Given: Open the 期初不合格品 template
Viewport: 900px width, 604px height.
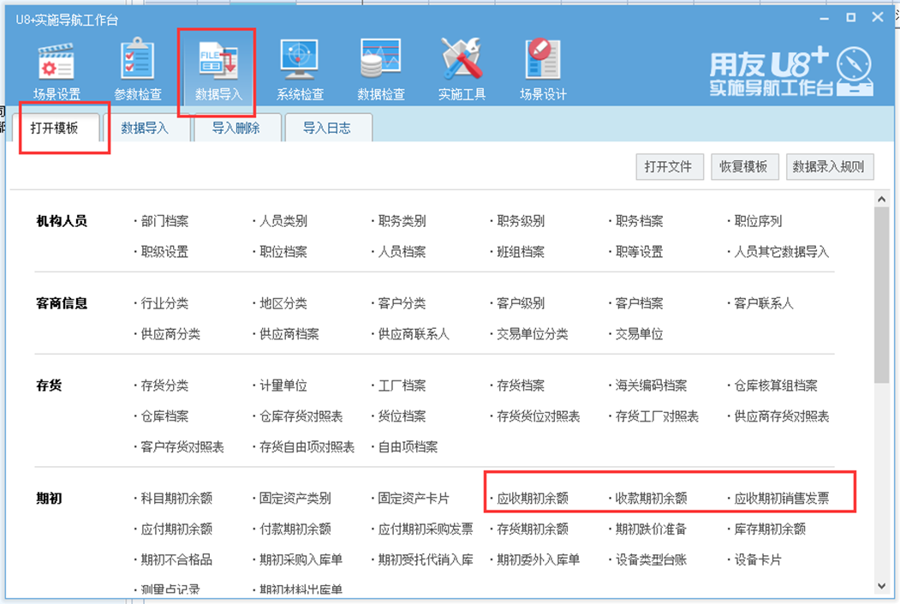Looking at the screenshot, I should [x=176, y=559].
